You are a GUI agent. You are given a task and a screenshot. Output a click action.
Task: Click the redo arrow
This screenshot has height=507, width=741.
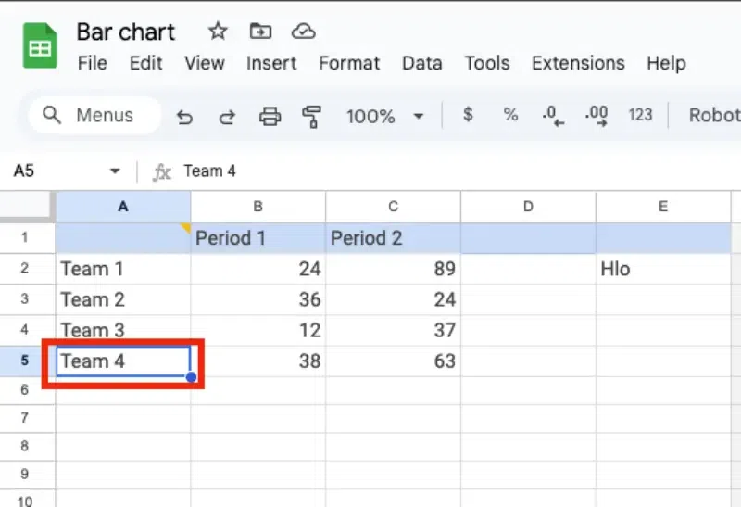227,116
